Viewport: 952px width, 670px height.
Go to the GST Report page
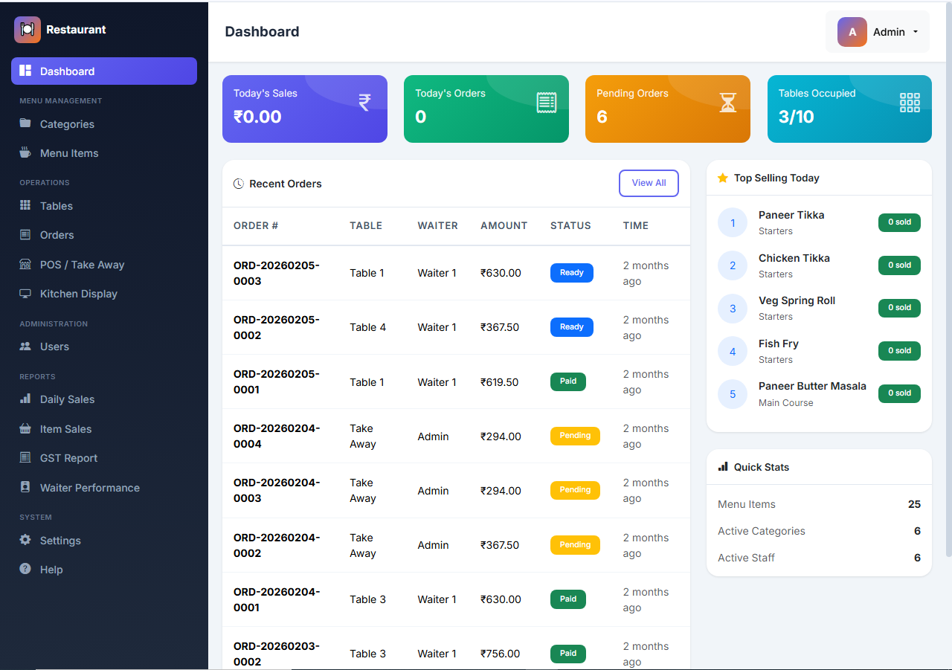(68, 458)
